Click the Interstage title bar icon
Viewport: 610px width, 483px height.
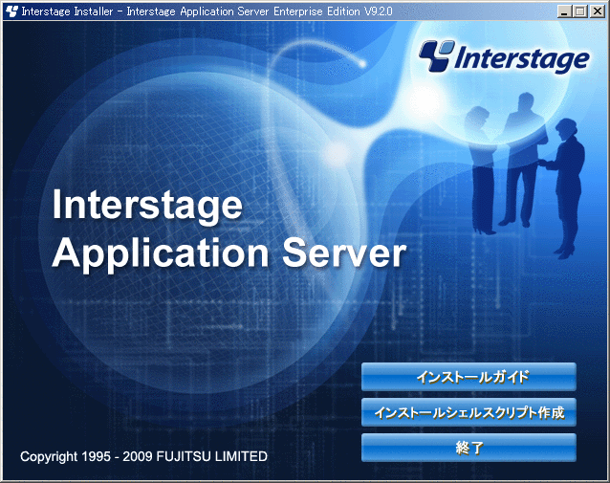coord(12,11)
